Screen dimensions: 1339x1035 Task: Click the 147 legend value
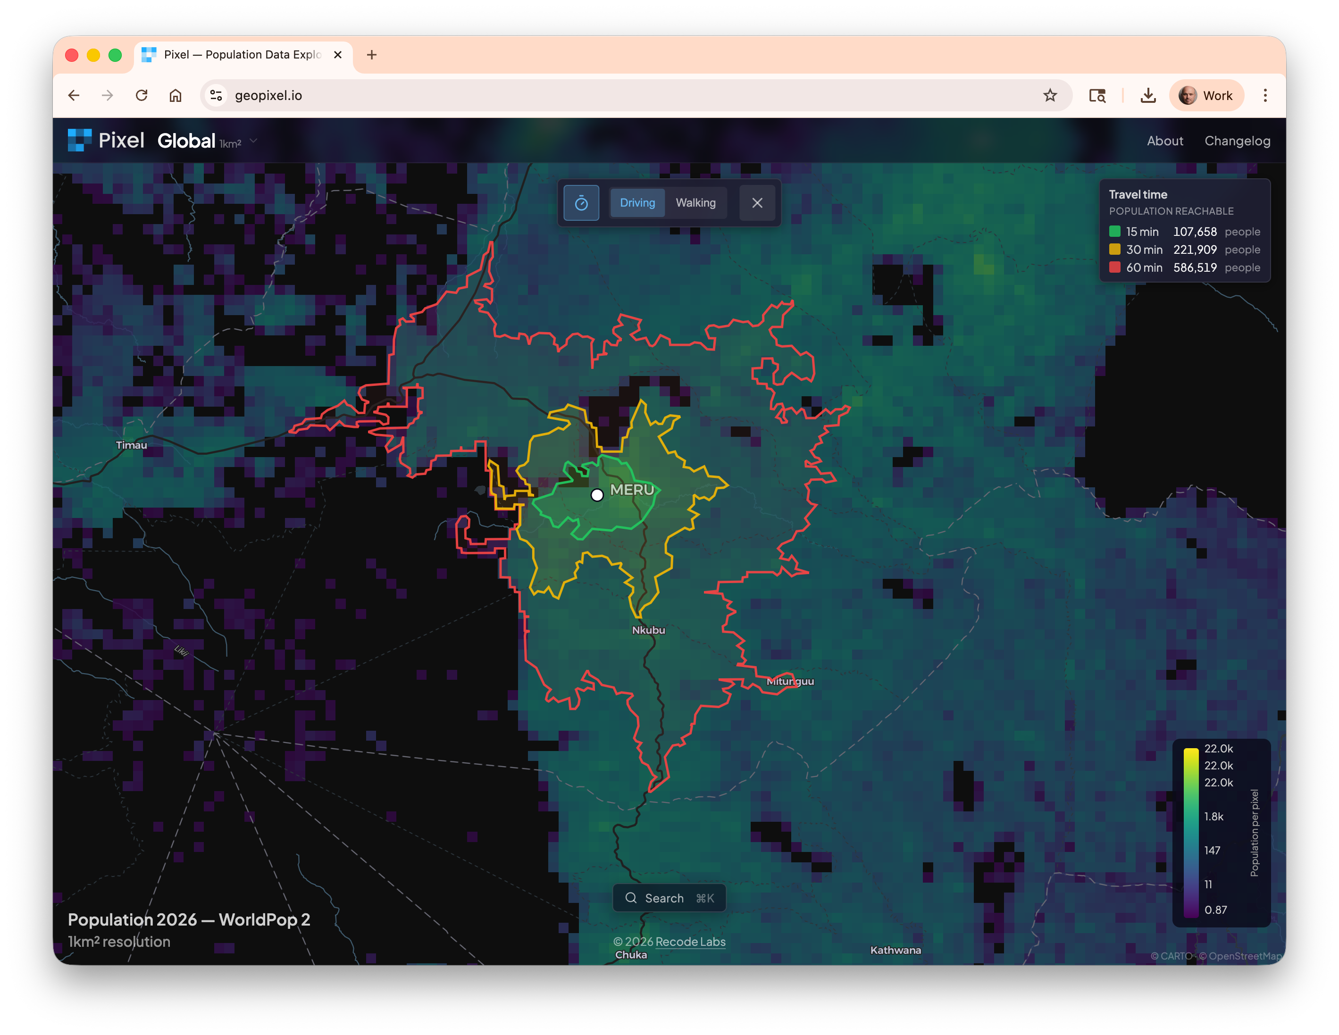pyautogui.click(x=1212, y=850)
